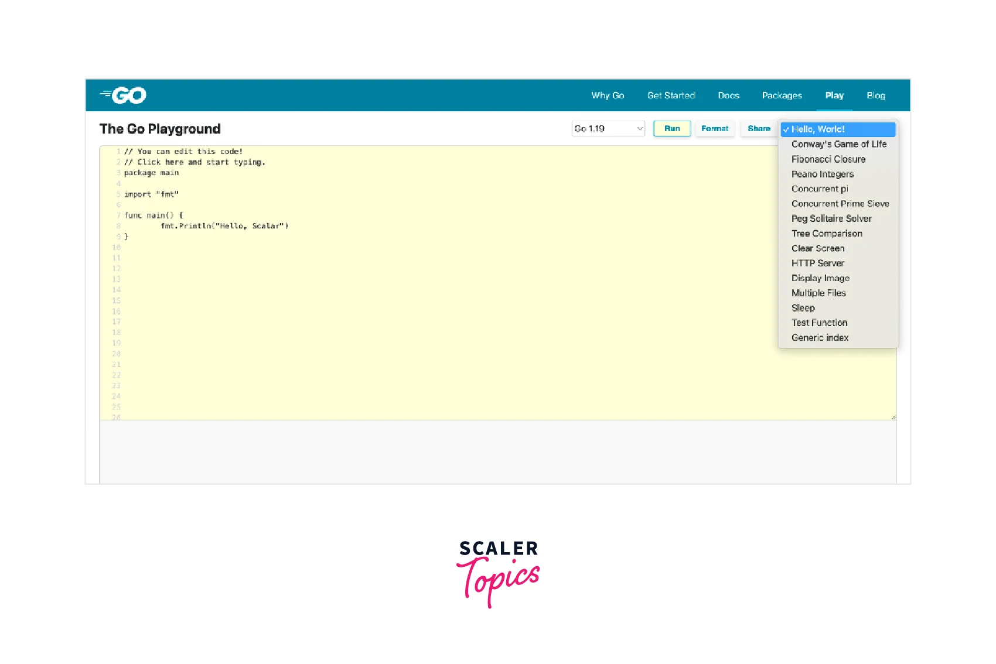The height and width of the screenshot is (664, 996).
Task: Choose the Generic index example
Action: point(820,338)
